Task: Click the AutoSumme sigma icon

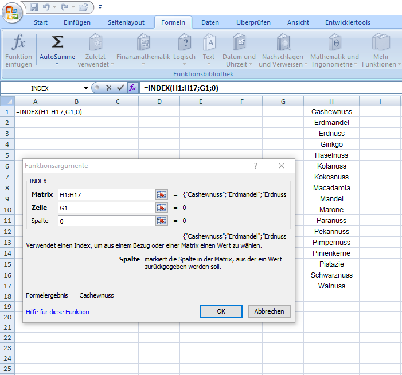Action: (57, 43)
